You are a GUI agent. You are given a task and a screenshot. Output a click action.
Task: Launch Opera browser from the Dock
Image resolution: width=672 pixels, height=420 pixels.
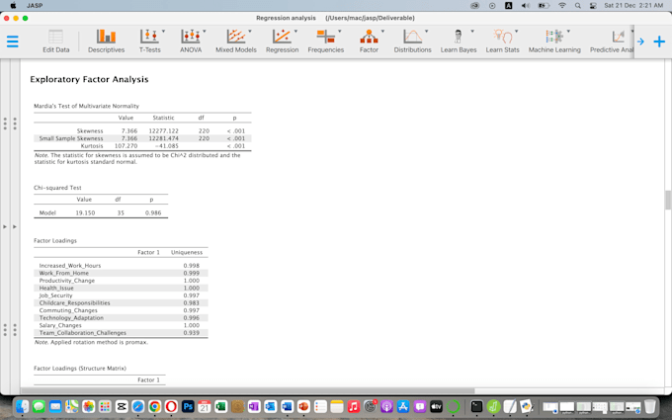pyautogui.click(x=171, y=406)
